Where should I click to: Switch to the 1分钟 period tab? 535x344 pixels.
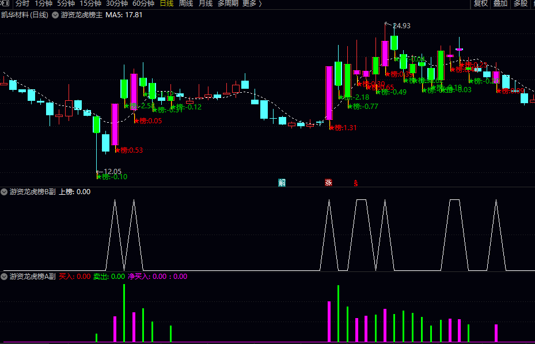point(43,4)
